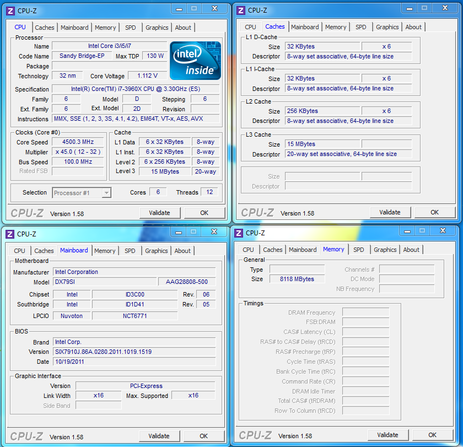Click the Intel Inside logo badge
Screen dimensions: 463x447
(x=195, y=61)
